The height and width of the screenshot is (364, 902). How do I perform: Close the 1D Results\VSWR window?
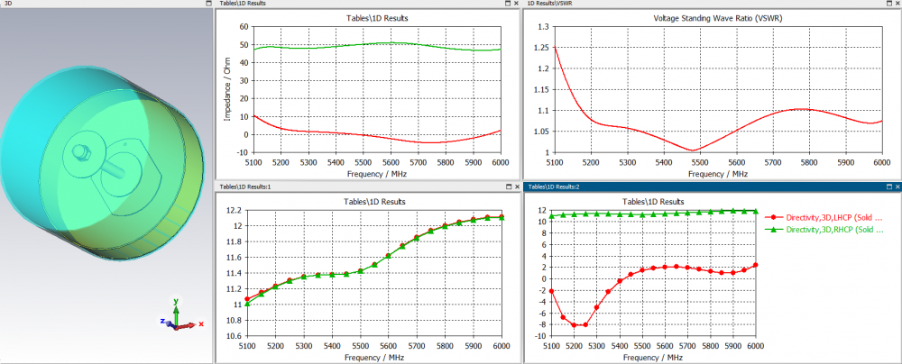pos(897,3)
